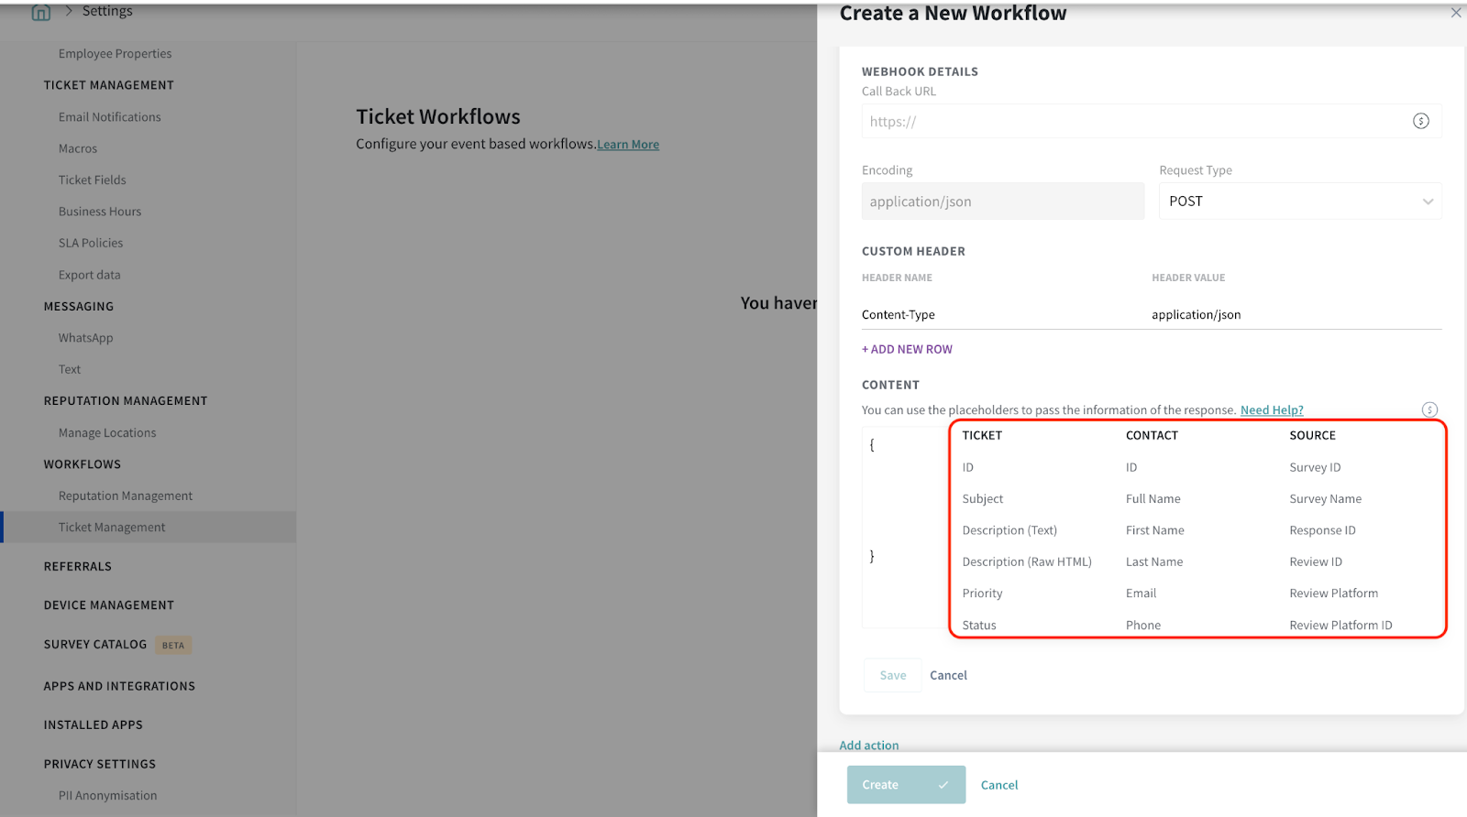This screenshot has width=1467, height=817.
Task: Open the Request Type POST dropdown
Action: point(1299,202)
